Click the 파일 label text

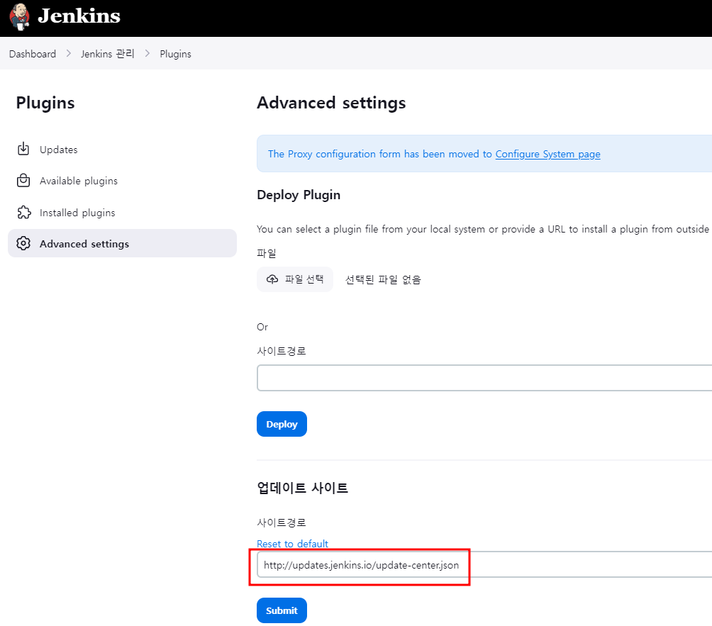266,253
